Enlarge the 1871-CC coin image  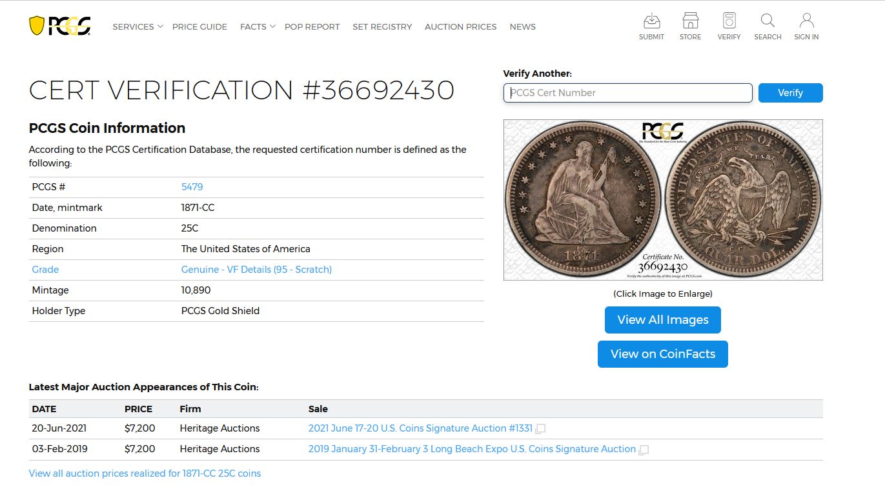663,200
